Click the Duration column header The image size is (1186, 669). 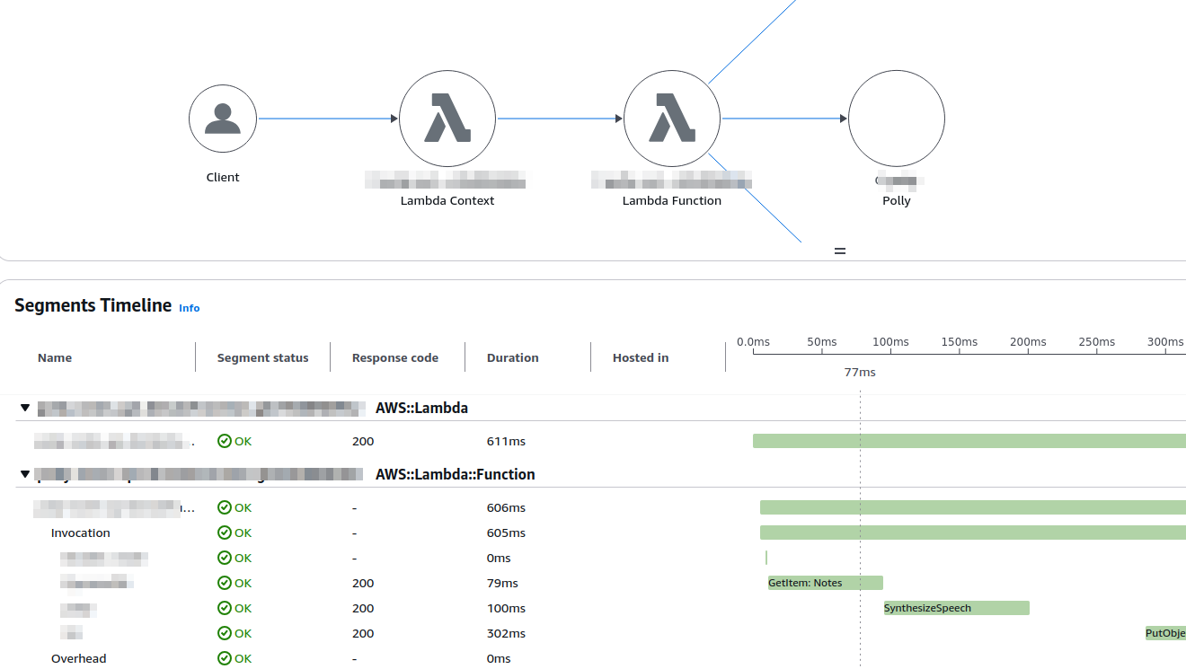[x=512, y=357]
